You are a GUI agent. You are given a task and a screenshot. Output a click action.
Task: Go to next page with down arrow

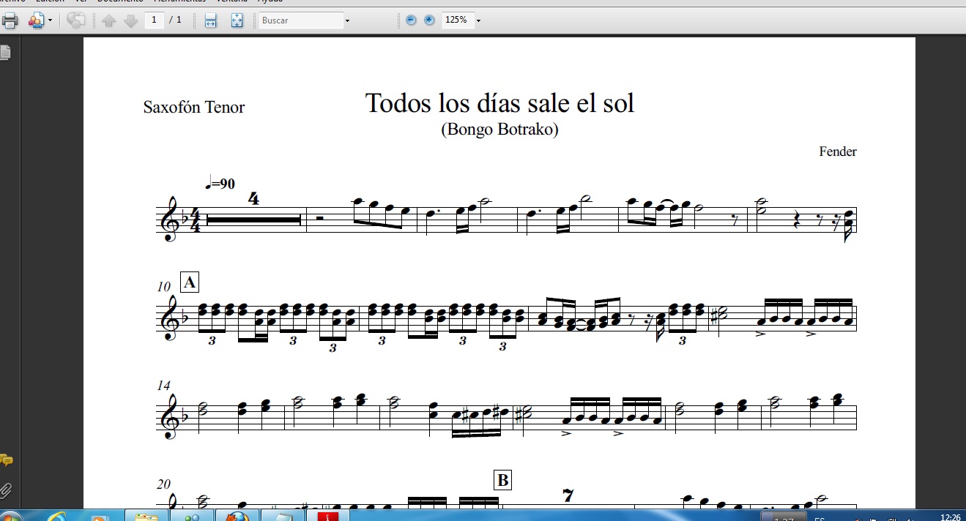pos(131,21)
